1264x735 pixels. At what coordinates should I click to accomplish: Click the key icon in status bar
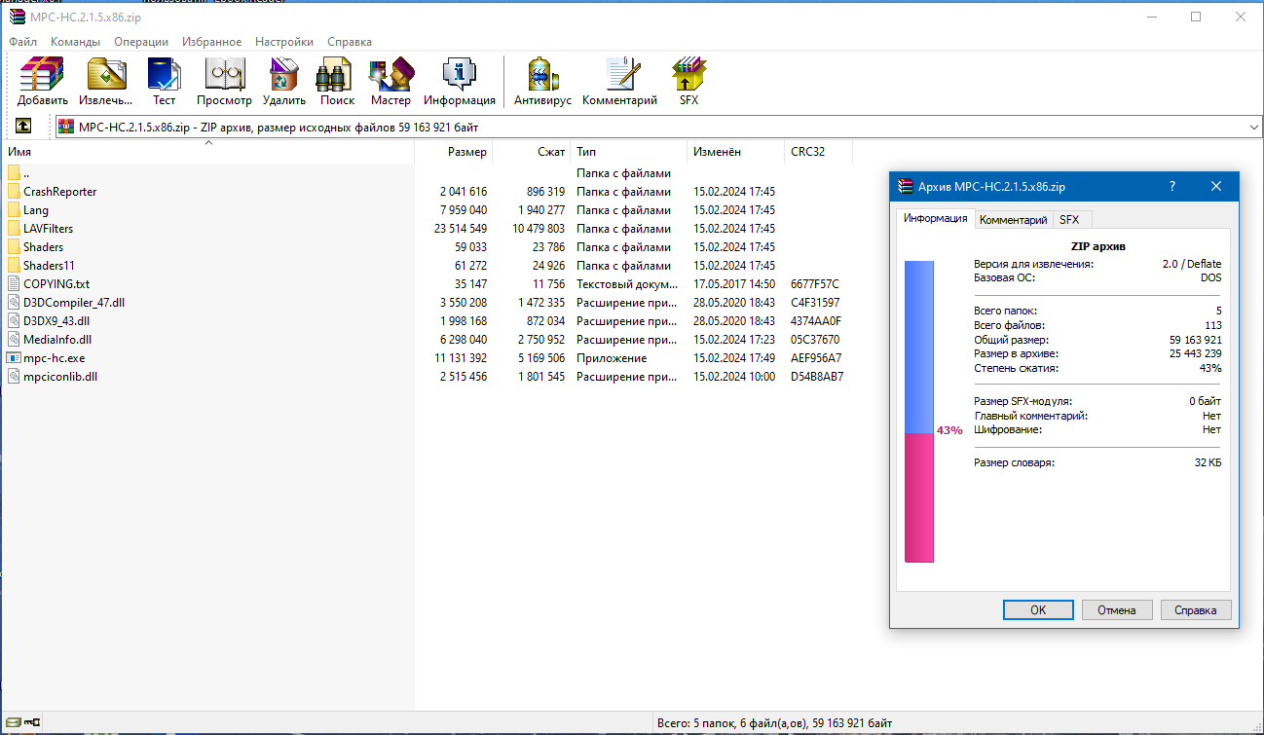[29, 721]
